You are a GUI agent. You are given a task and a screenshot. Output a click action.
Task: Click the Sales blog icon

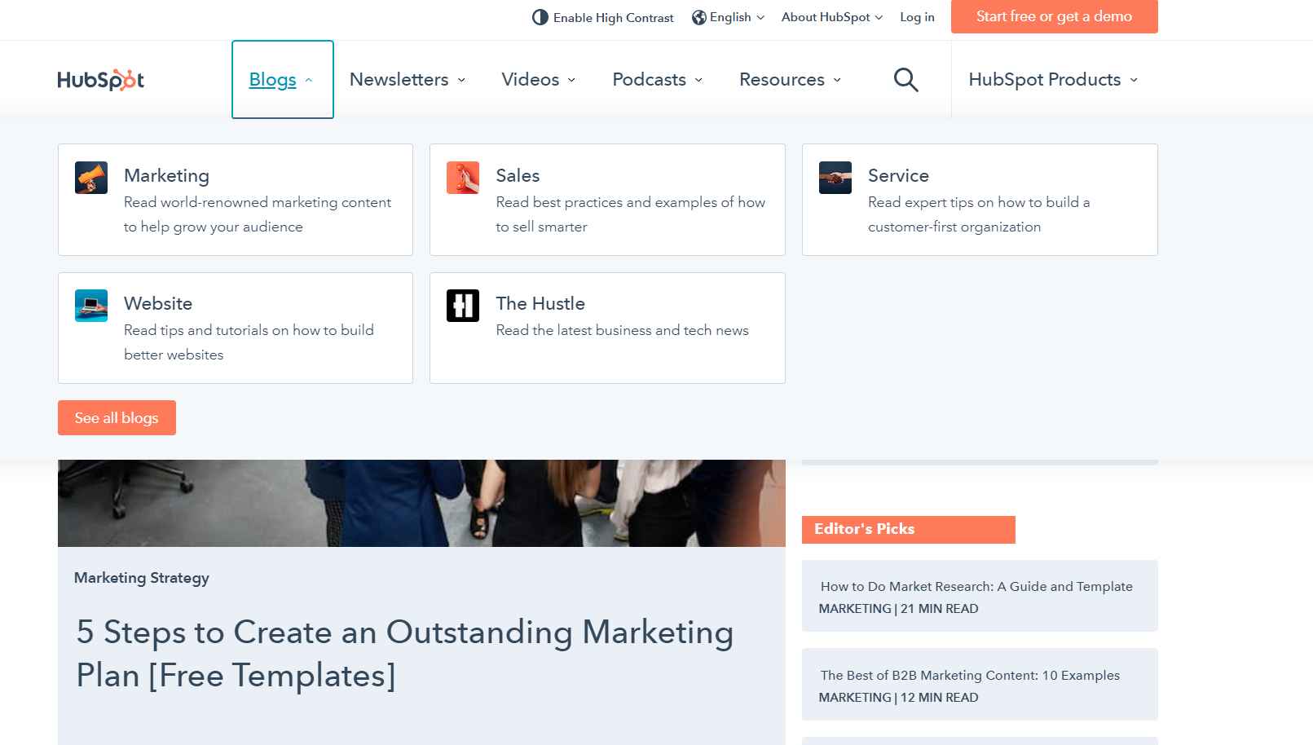pyautogui.click(x=463, y=178)
